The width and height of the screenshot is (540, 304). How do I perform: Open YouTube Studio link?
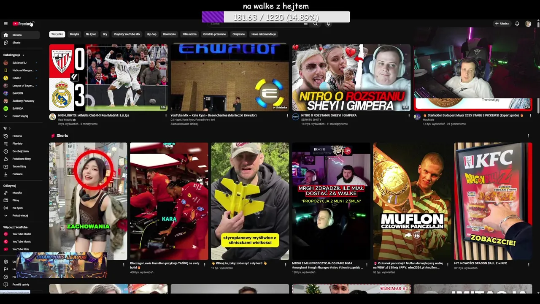coord(21,234)
